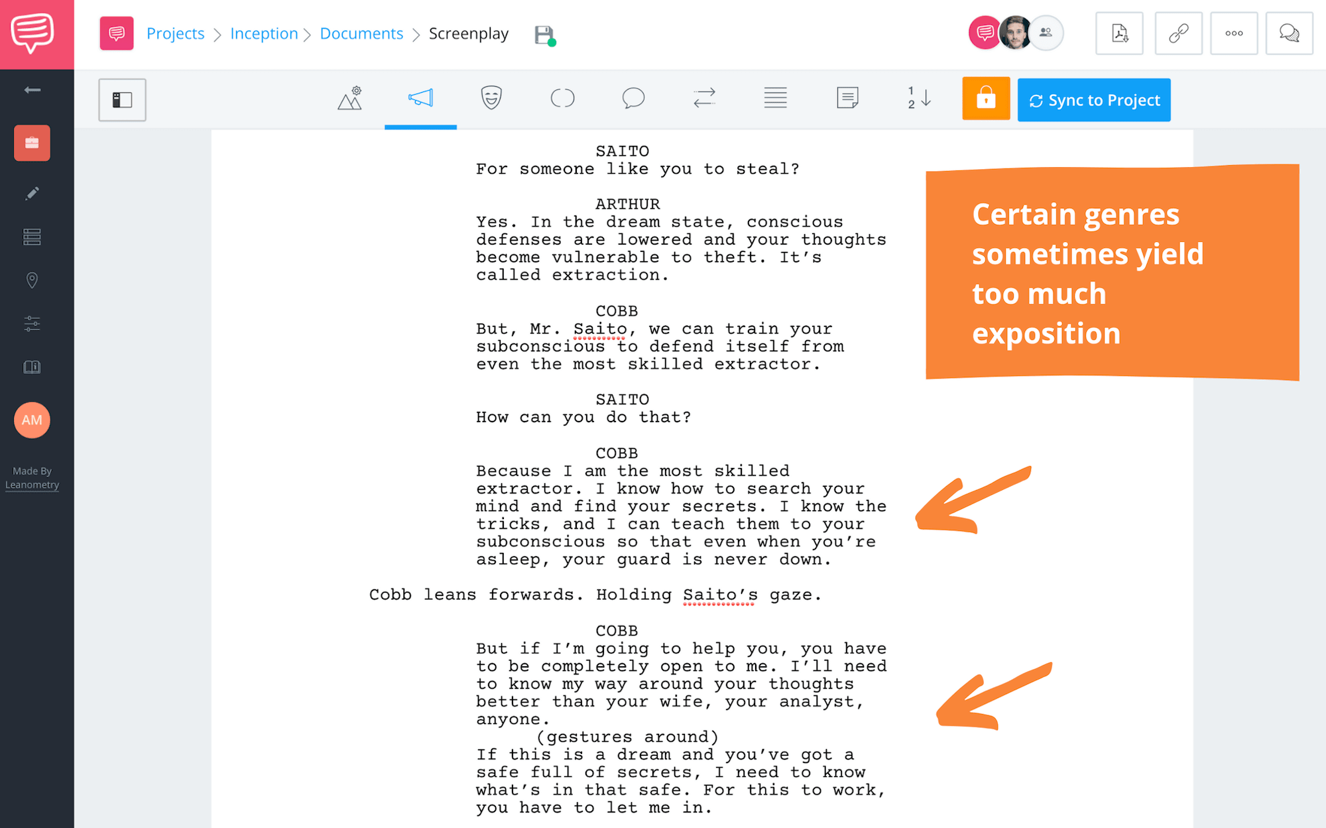
Task: Click the line "even the most skilled extractor."
Action: (648, 365)
